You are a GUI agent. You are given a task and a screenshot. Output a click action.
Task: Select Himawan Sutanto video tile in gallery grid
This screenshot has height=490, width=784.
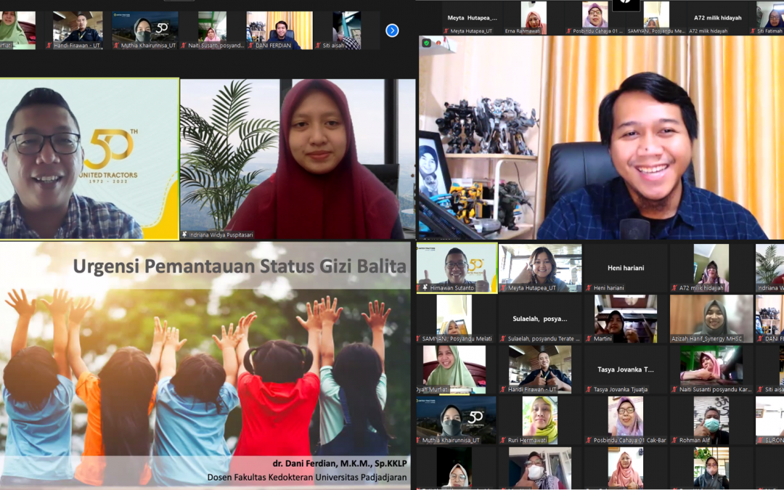457,268
